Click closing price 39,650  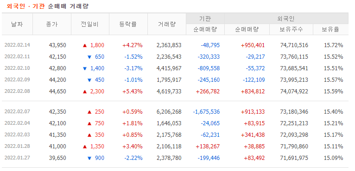tap(57, 158)
